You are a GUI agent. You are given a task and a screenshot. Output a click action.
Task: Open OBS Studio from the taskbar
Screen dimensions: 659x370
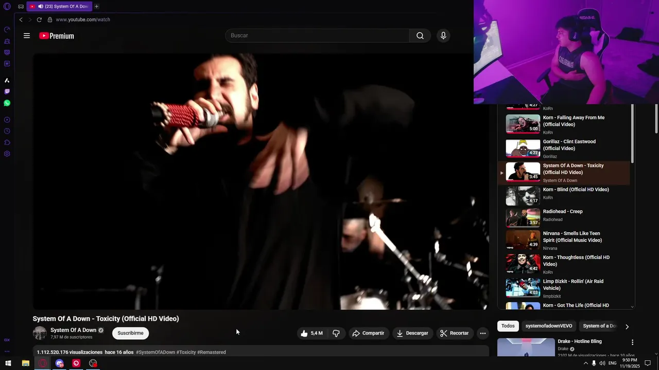click(x=93, y=363)
